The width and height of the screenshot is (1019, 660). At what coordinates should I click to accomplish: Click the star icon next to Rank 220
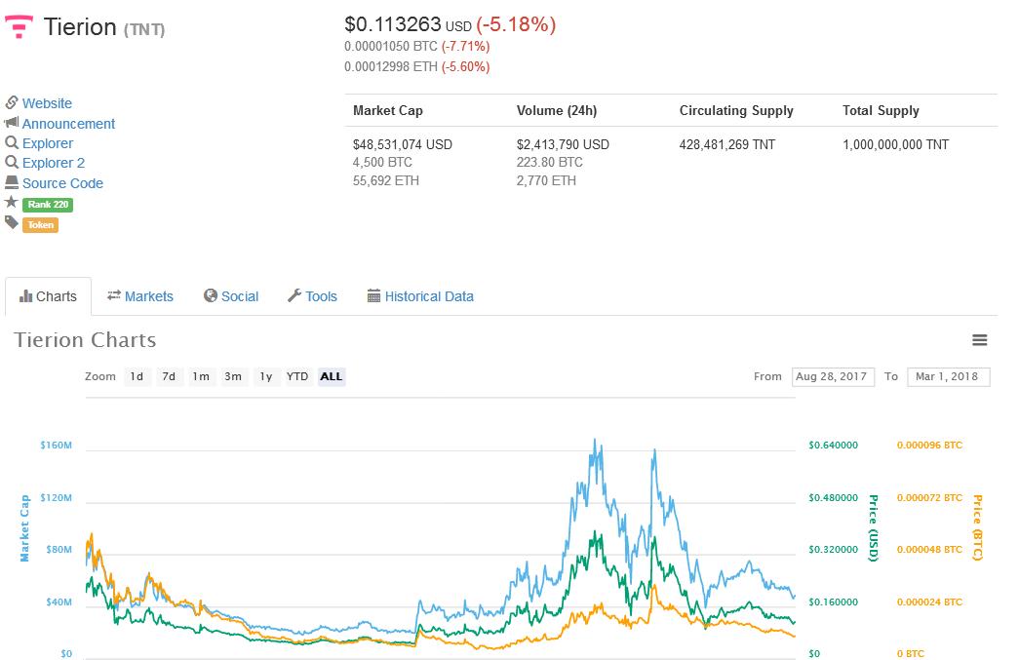click(x=12, y=203)
